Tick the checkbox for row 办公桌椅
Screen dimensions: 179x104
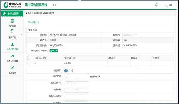pos(29,63)
